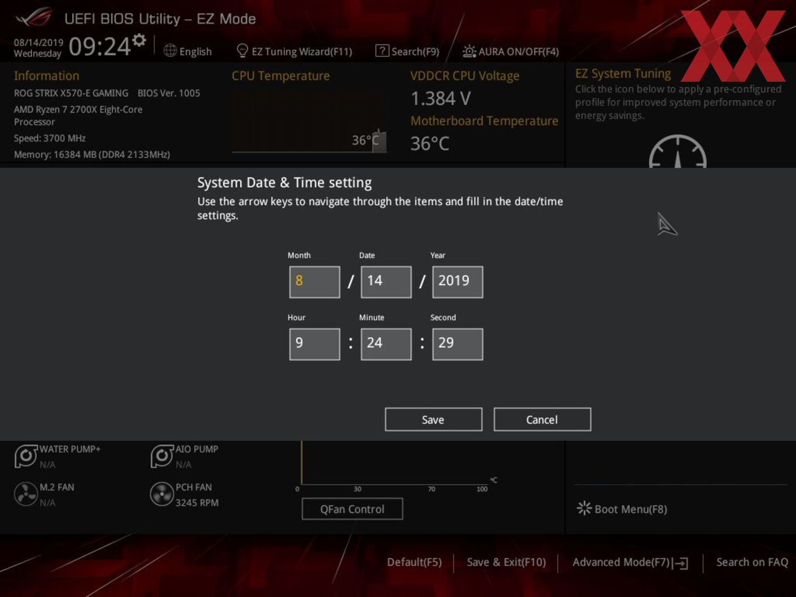Click the Motherboard Temperature 36°C value
The height and width of the screenshot is (597, 796).
pyautogui.click(x=430, y=143)
